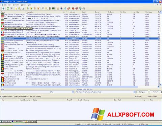Select the highlighted Tankafett hub row

[80, 38]
